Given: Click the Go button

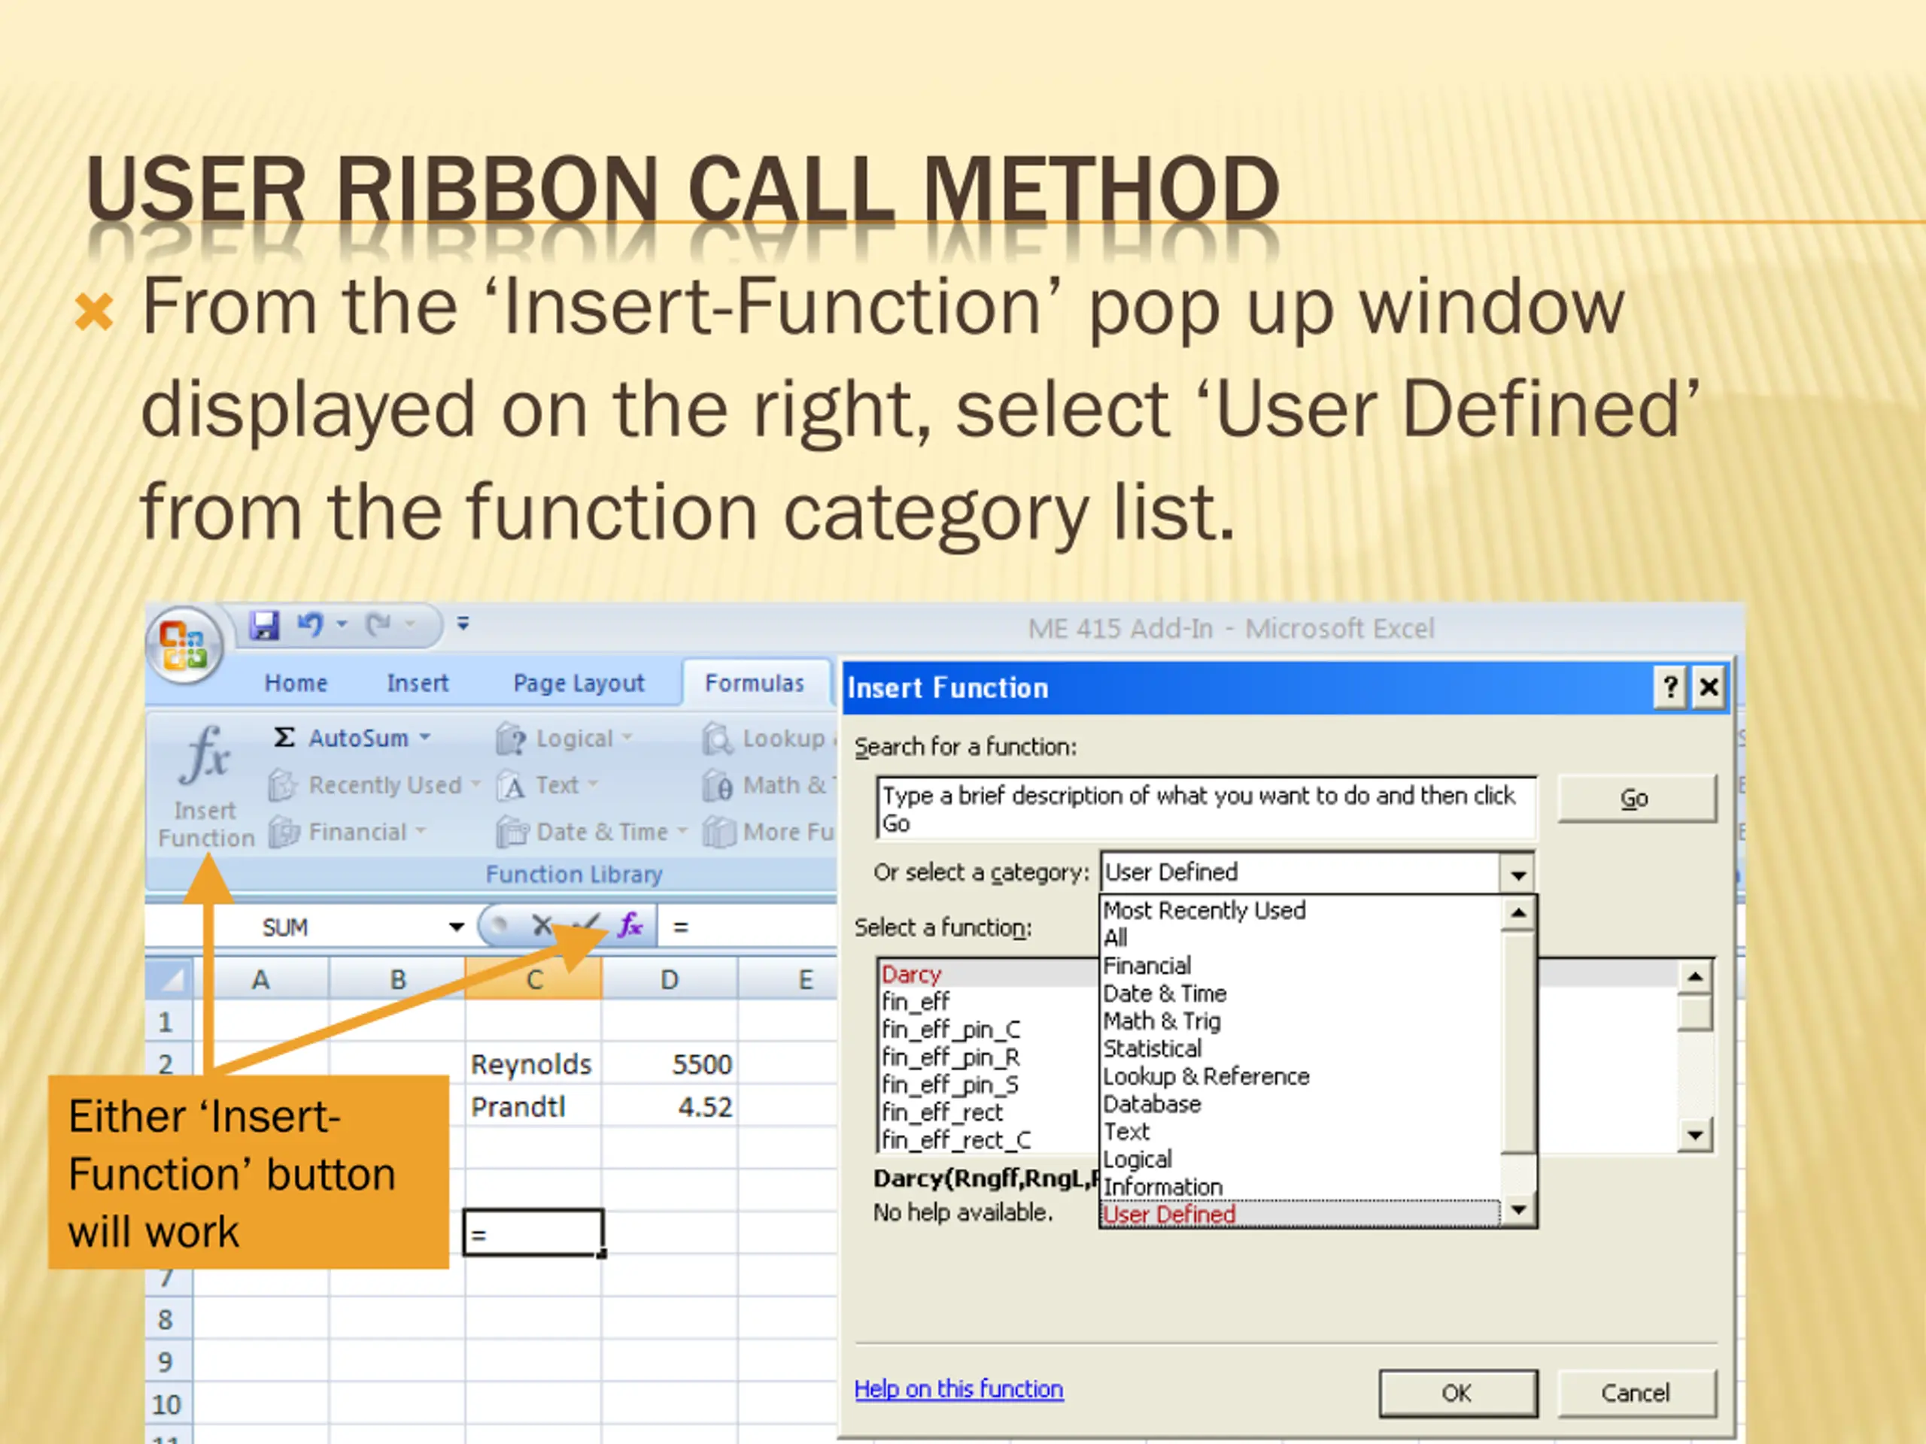Looking at the screenshot, I should (1636, 798).
